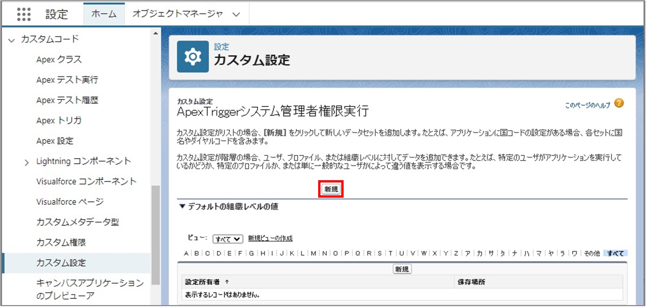This screenshot has width=669, height=308.
Task: Filter list by kana ナ
Action: [x=515, y=253]
